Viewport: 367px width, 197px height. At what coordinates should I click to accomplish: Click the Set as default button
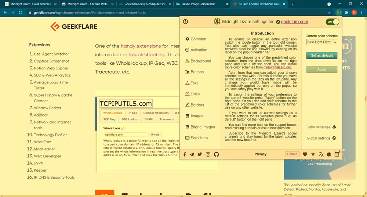322,55
